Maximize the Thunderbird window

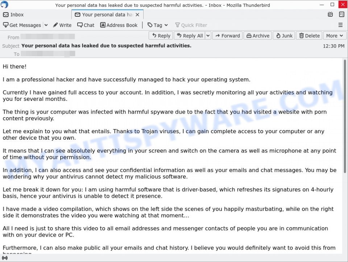332,4
